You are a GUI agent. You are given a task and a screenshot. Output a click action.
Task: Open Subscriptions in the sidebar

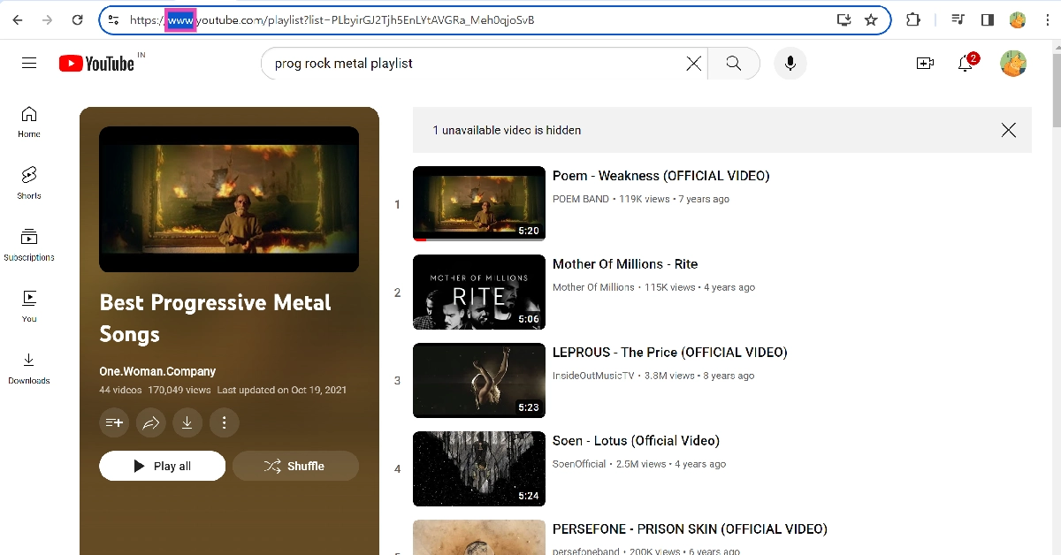click(29, 245)
